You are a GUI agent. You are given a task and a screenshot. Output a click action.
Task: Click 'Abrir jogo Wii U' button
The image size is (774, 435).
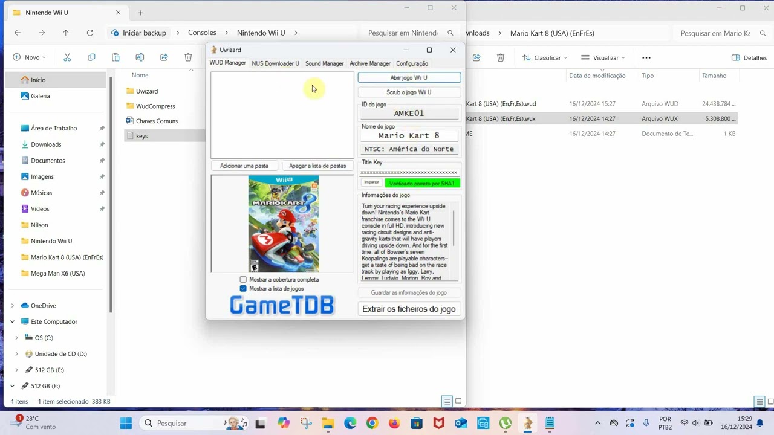[x=409, y=77]
